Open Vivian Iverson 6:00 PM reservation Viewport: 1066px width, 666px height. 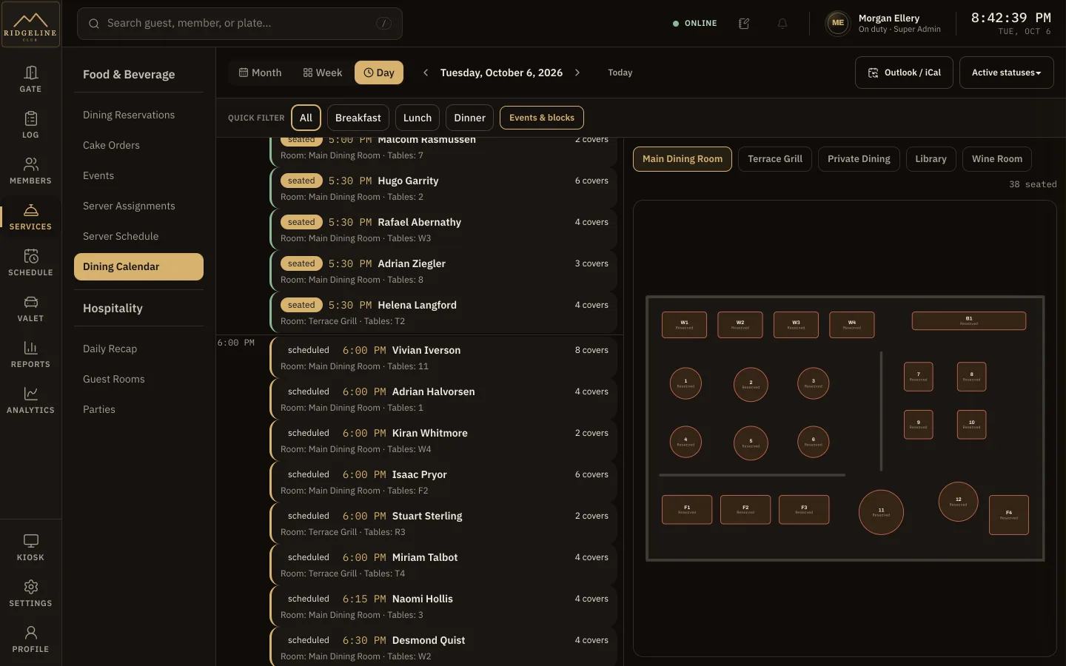coord(443,357)
